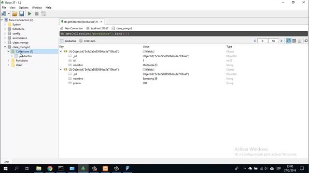Image resolution: width=309 pixels, height=173 pixels.
Task: Click the Save script icon
Action: coord(21,14)
